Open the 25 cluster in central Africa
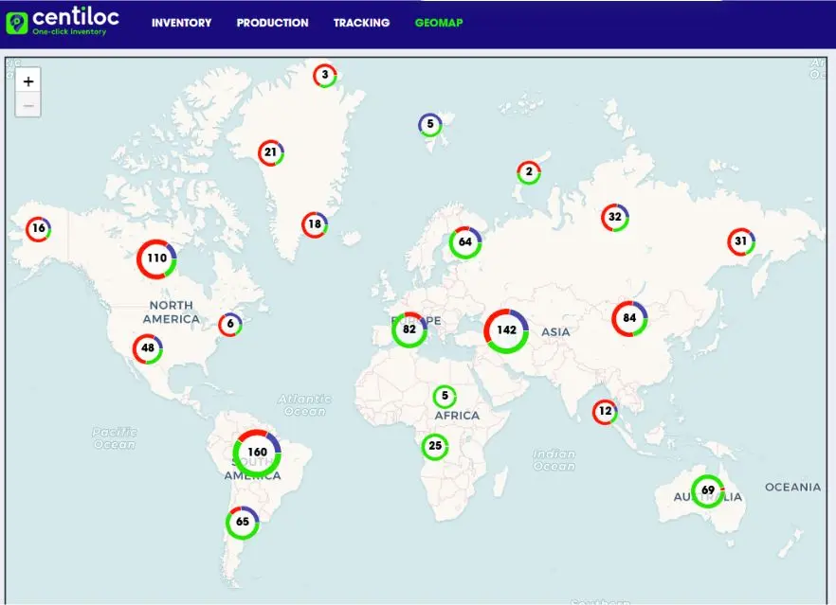This screenshot has width=836, height=605. (435, 446)
